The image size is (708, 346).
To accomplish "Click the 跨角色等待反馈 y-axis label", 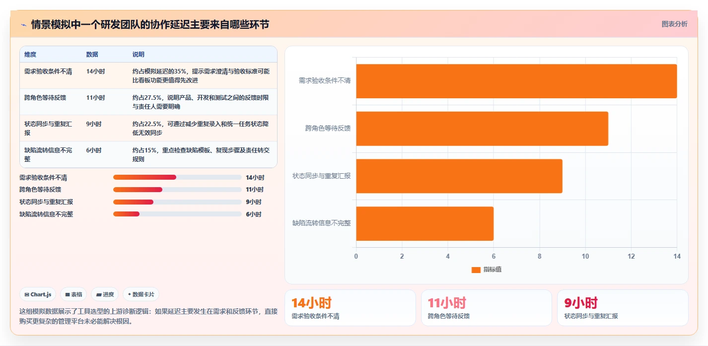I will pyautogui.click(x=328, y=128).
